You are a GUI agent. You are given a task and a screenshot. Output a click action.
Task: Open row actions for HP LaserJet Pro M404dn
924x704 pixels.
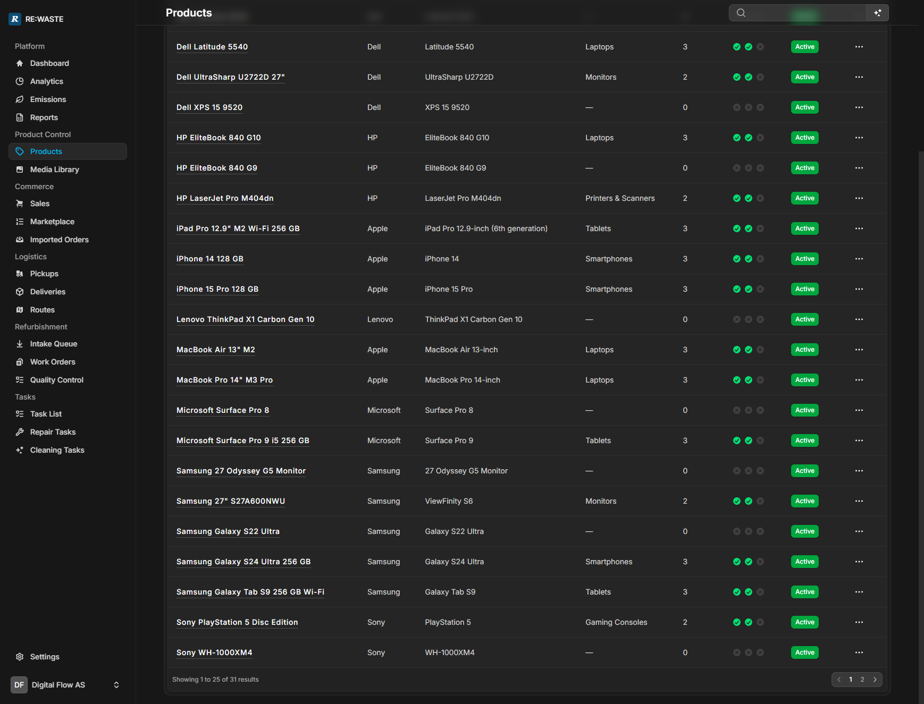click(859, 198)
